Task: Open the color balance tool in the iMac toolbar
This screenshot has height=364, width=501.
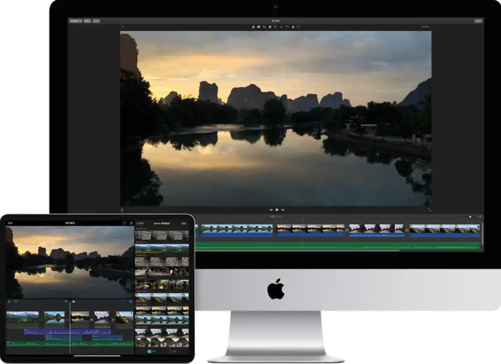Action: [x=253, y=27]
